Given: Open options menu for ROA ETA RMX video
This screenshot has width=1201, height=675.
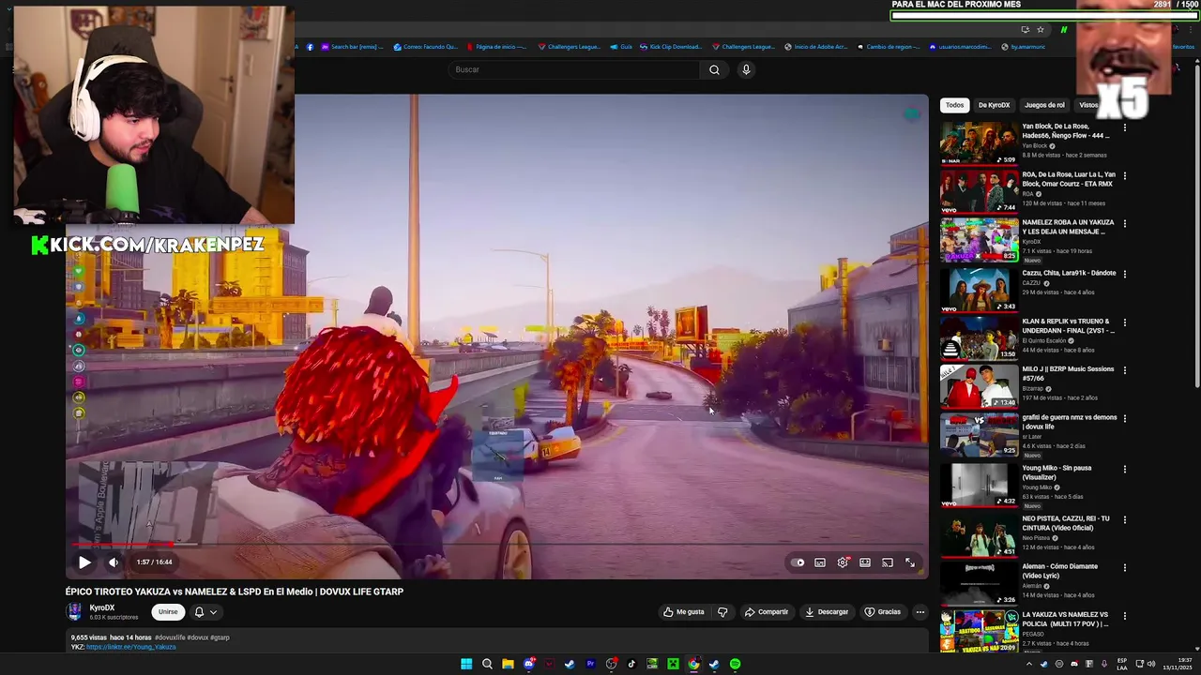Looking at the screenshot, I should 1125,175.
